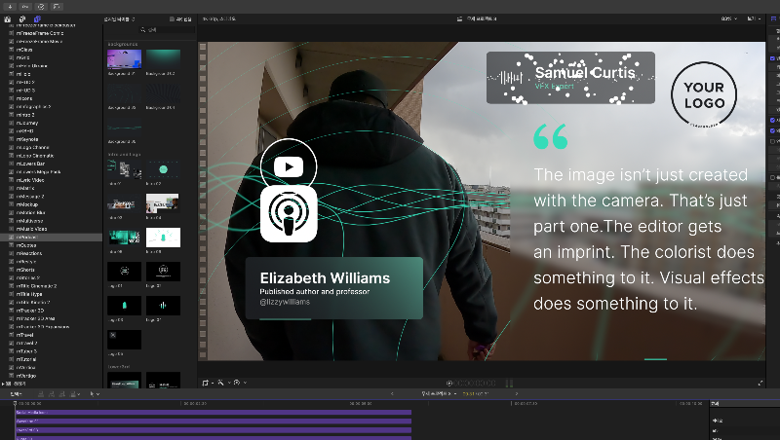Open the viewer zoom percentage dropdown

(x=728, y=18)
